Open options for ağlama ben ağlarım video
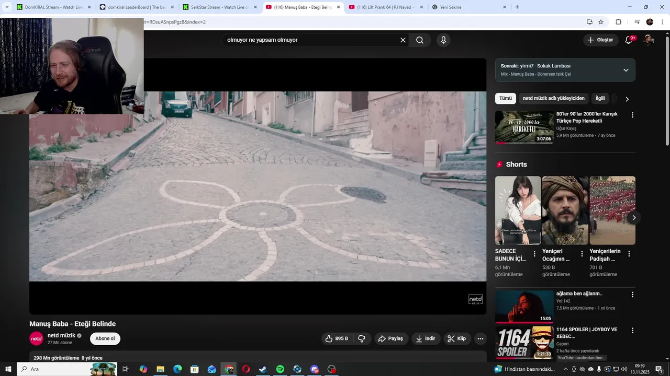 [632, 295]
